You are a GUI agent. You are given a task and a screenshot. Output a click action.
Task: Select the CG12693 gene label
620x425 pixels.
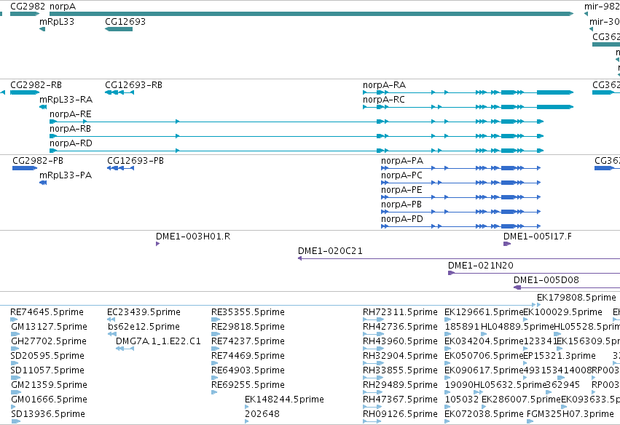click(125, 22)
